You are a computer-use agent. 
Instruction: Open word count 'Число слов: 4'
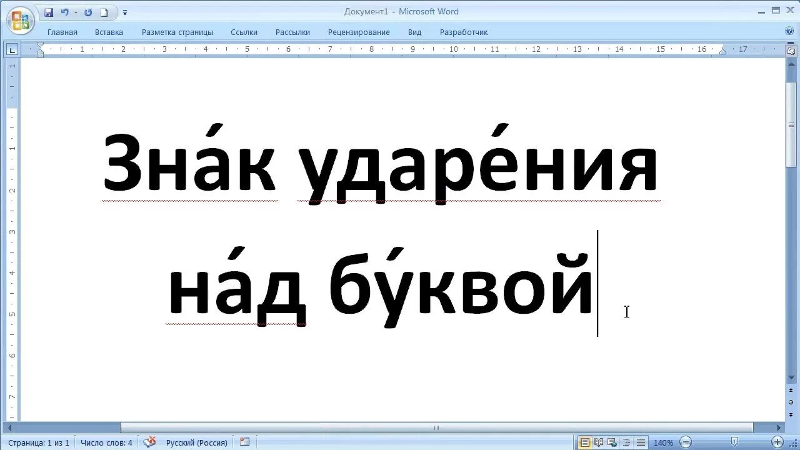[x=106, y=442]
